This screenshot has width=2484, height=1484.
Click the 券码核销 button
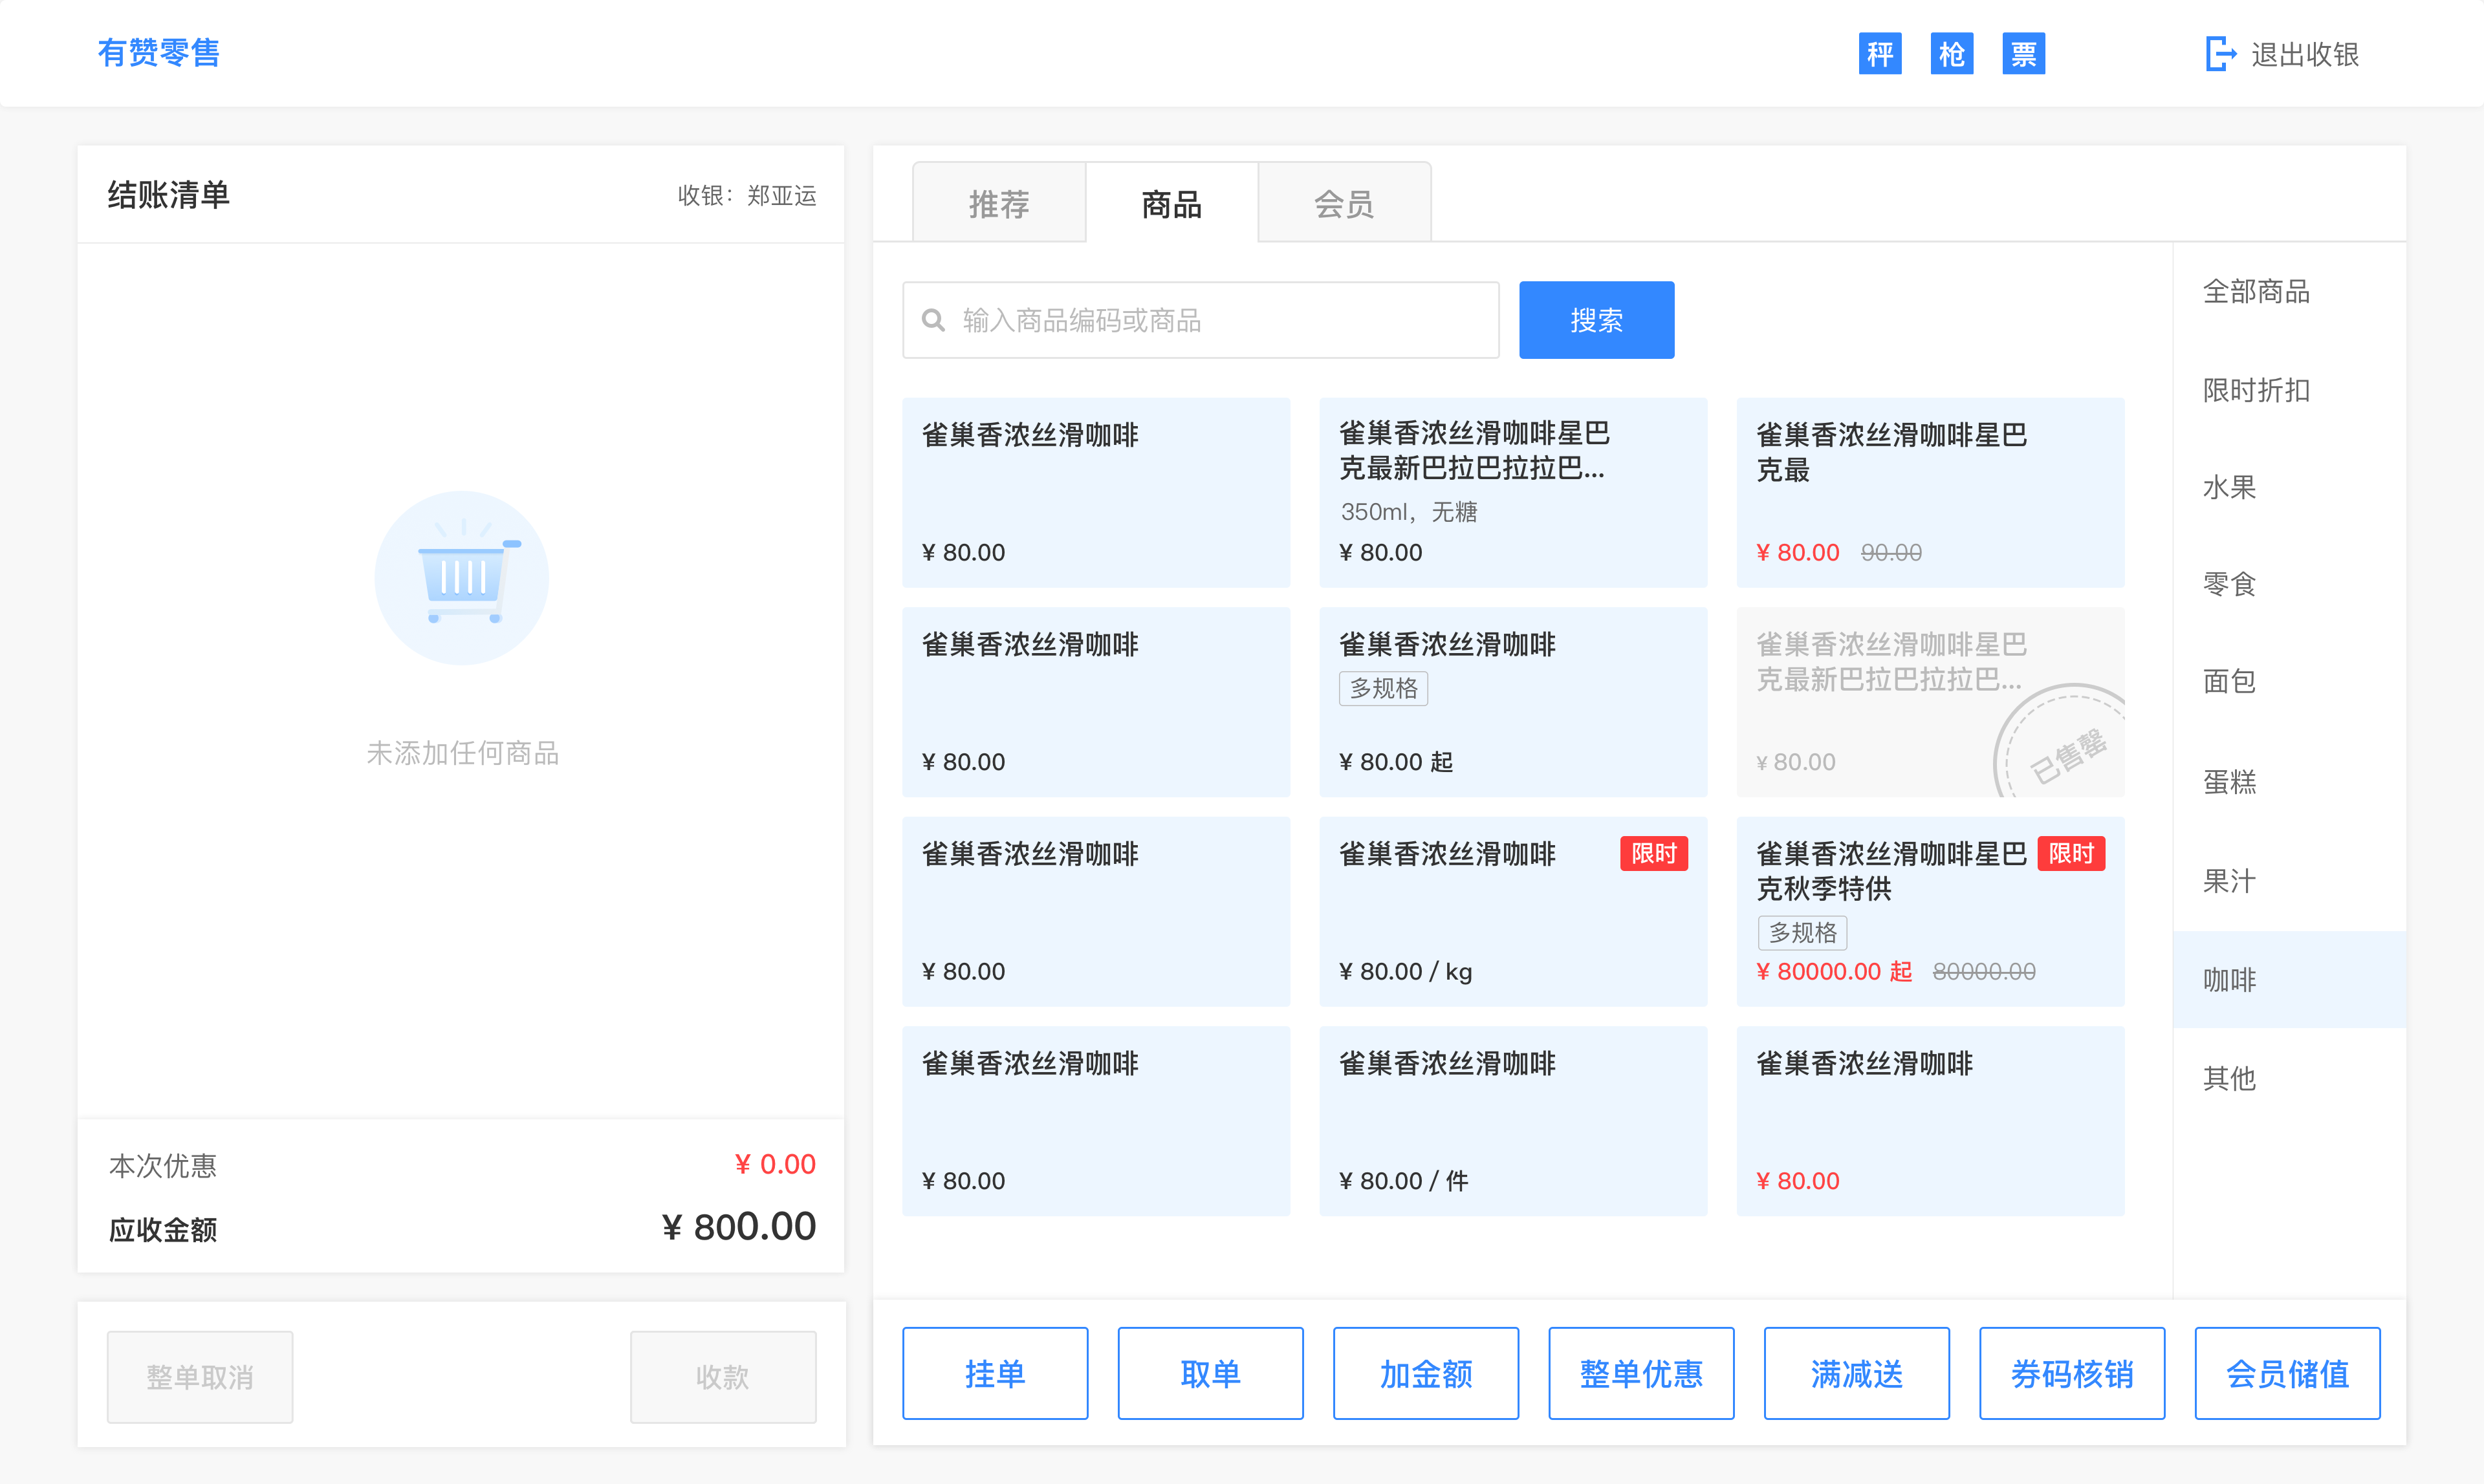click(x=2072, y=1373)
